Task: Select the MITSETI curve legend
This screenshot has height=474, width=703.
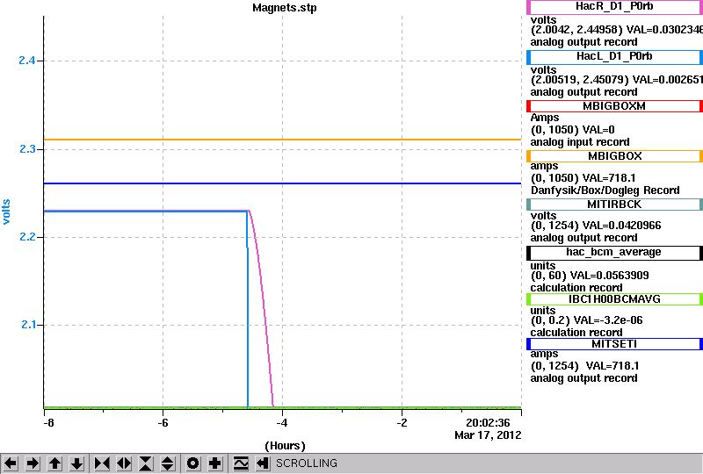Action: point(614,344)
